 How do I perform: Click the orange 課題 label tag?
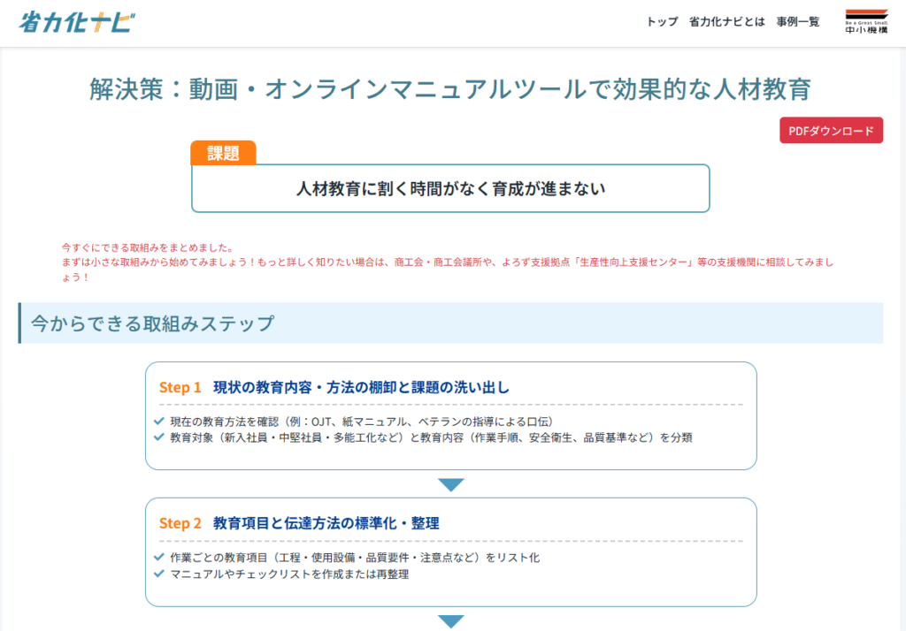point(223,153)
